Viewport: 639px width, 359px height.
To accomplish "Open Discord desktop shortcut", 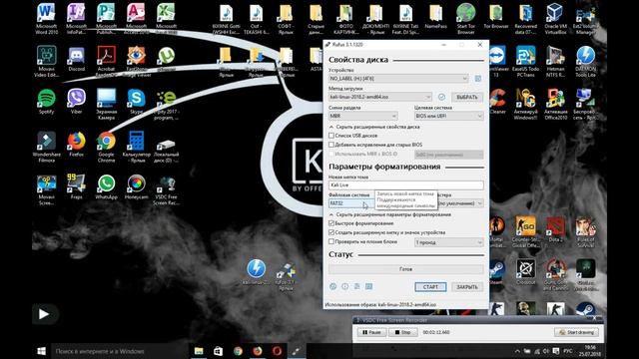I will coord(76,59).
